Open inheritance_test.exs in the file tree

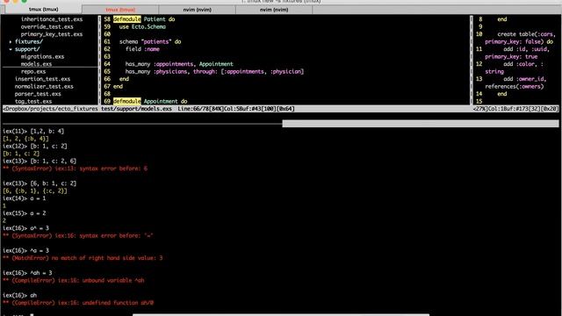(52, 19)
